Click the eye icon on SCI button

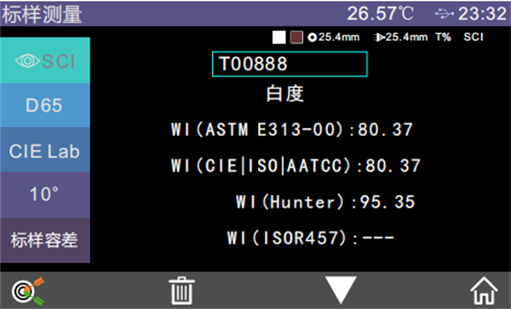pos(28,61)
